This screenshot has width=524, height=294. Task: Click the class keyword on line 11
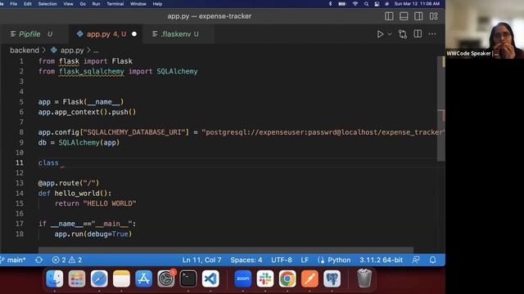pos(48,163)
